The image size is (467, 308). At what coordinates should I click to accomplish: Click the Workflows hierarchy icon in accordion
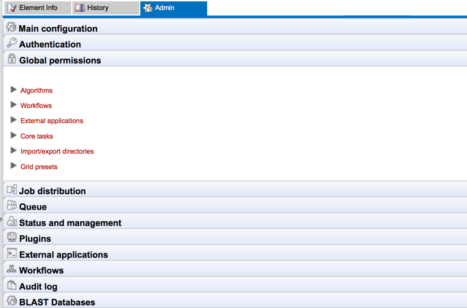coord(12,268)
